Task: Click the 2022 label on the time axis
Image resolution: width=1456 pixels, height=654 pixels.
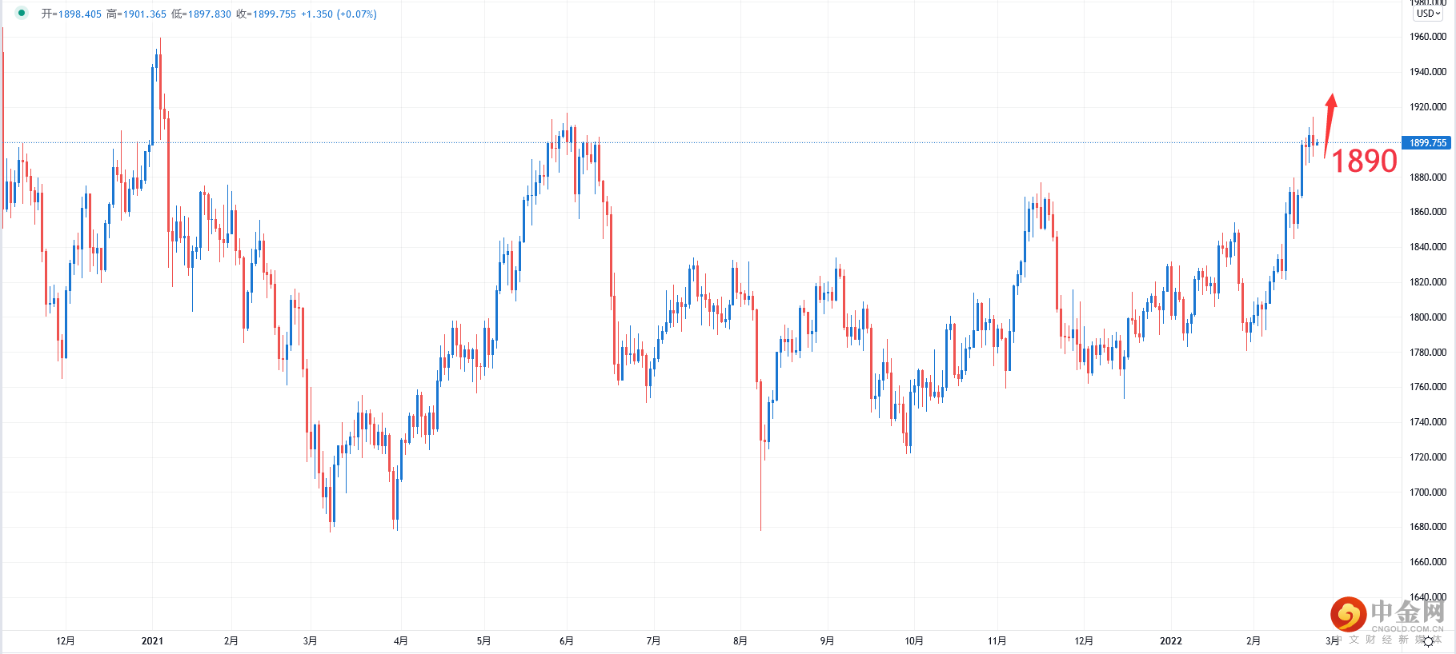Action: pyautogui.click(x=1170, y=640)
